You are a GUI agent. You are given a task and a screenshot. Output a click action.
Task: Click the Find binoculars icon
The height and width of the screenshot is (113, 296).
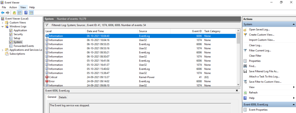click(x=245, y=66)
